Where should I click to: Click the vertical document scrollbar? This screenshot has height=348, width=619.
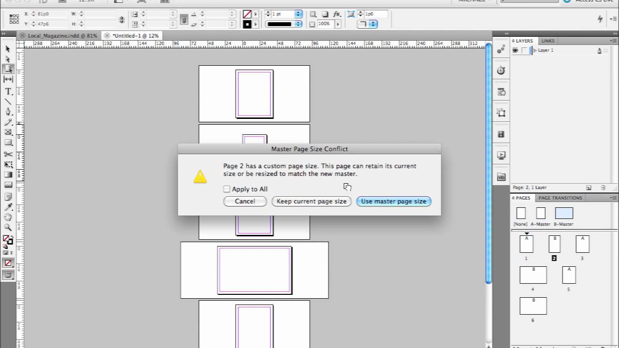(x=488, y=163)
